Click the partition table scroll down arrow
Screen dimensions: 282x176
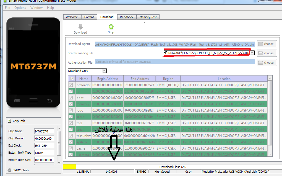[270, 154]
